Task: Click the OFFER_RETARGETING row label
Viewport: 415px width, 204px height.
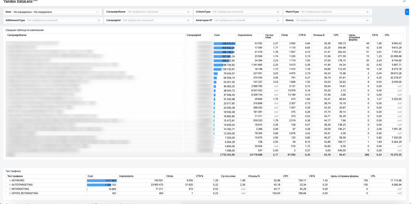Action: (x=25, y=193)
